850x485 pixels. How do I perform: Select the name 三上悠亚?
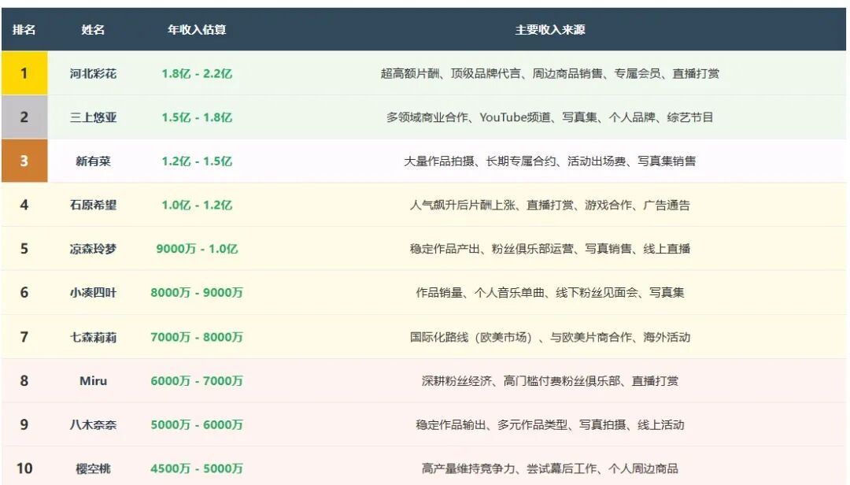[93, 117]
